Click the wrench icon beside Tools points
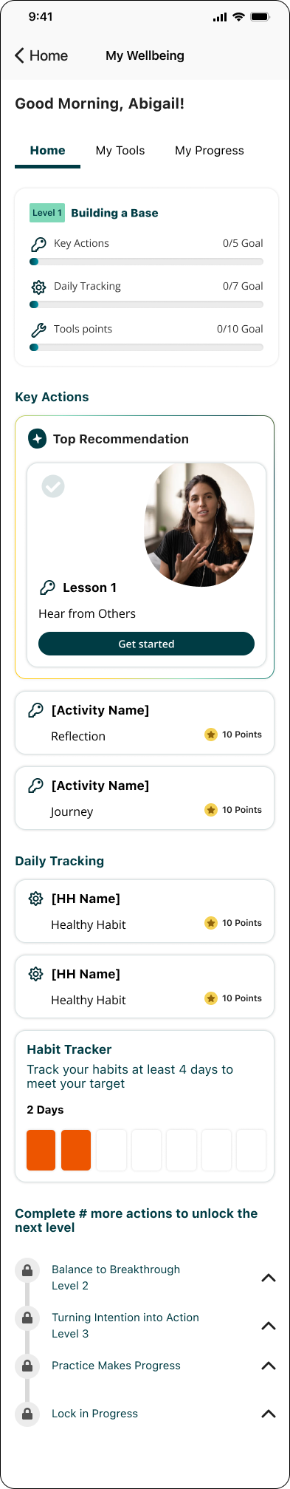 point(38,330)
